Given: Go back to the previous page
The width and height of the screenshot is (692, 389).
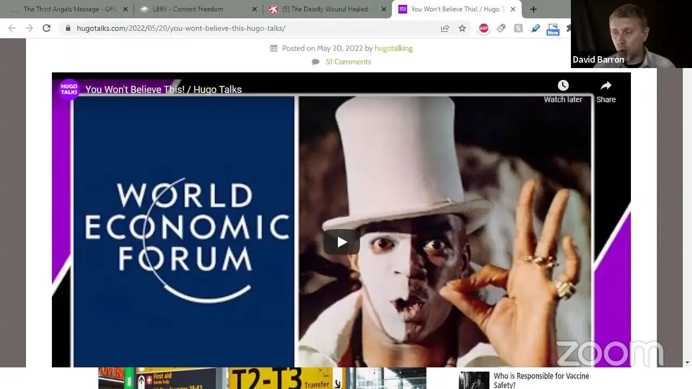Looking at the screenshot, I should coord(12,28).
